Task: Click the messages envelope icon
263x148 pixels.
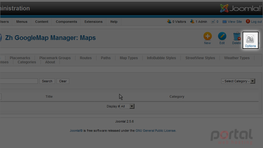Action: pos(213,22)
